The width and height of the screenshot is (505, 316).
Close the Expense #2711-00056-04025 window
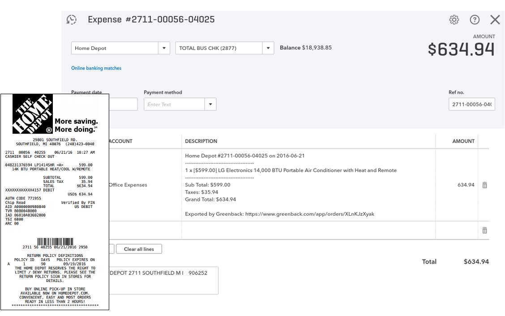pyautogui.click(x=495, y=20)
